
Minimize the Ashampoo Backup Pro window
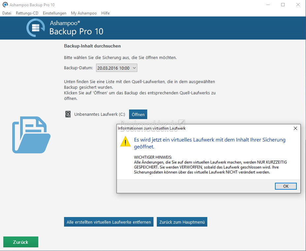[x=268, y=5]
